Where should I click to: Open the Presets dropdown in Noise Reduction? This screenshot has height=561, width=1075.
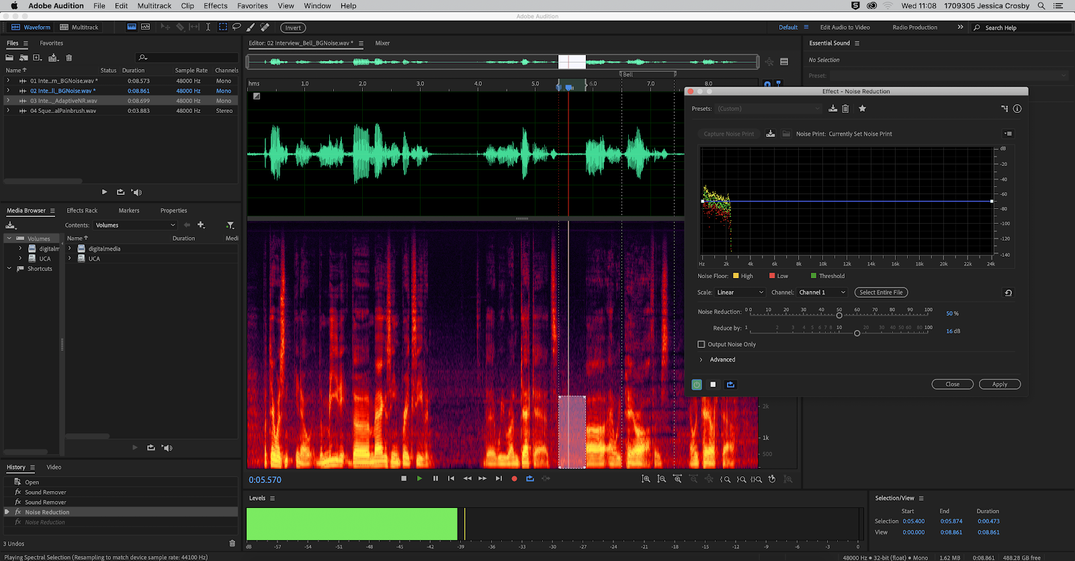pyautogui.click(x=768, y=108)
